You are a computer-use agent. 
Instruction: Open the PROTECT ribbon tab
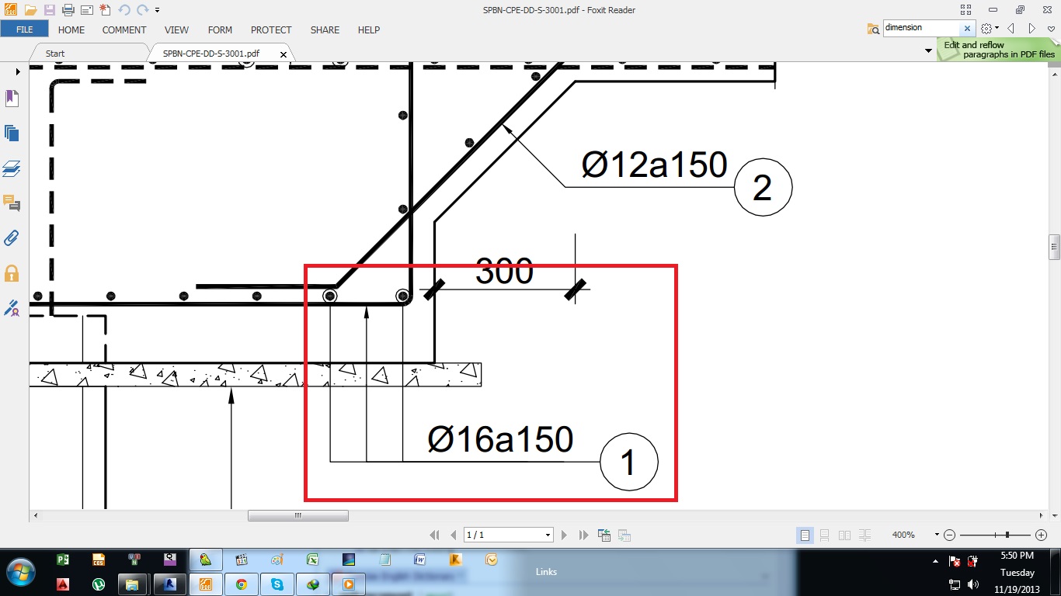click(271, 29)
